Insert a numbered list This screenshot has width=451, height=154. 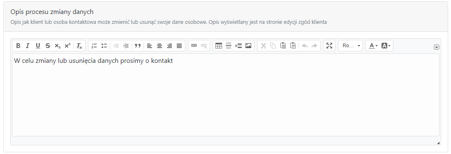(94, 46)
